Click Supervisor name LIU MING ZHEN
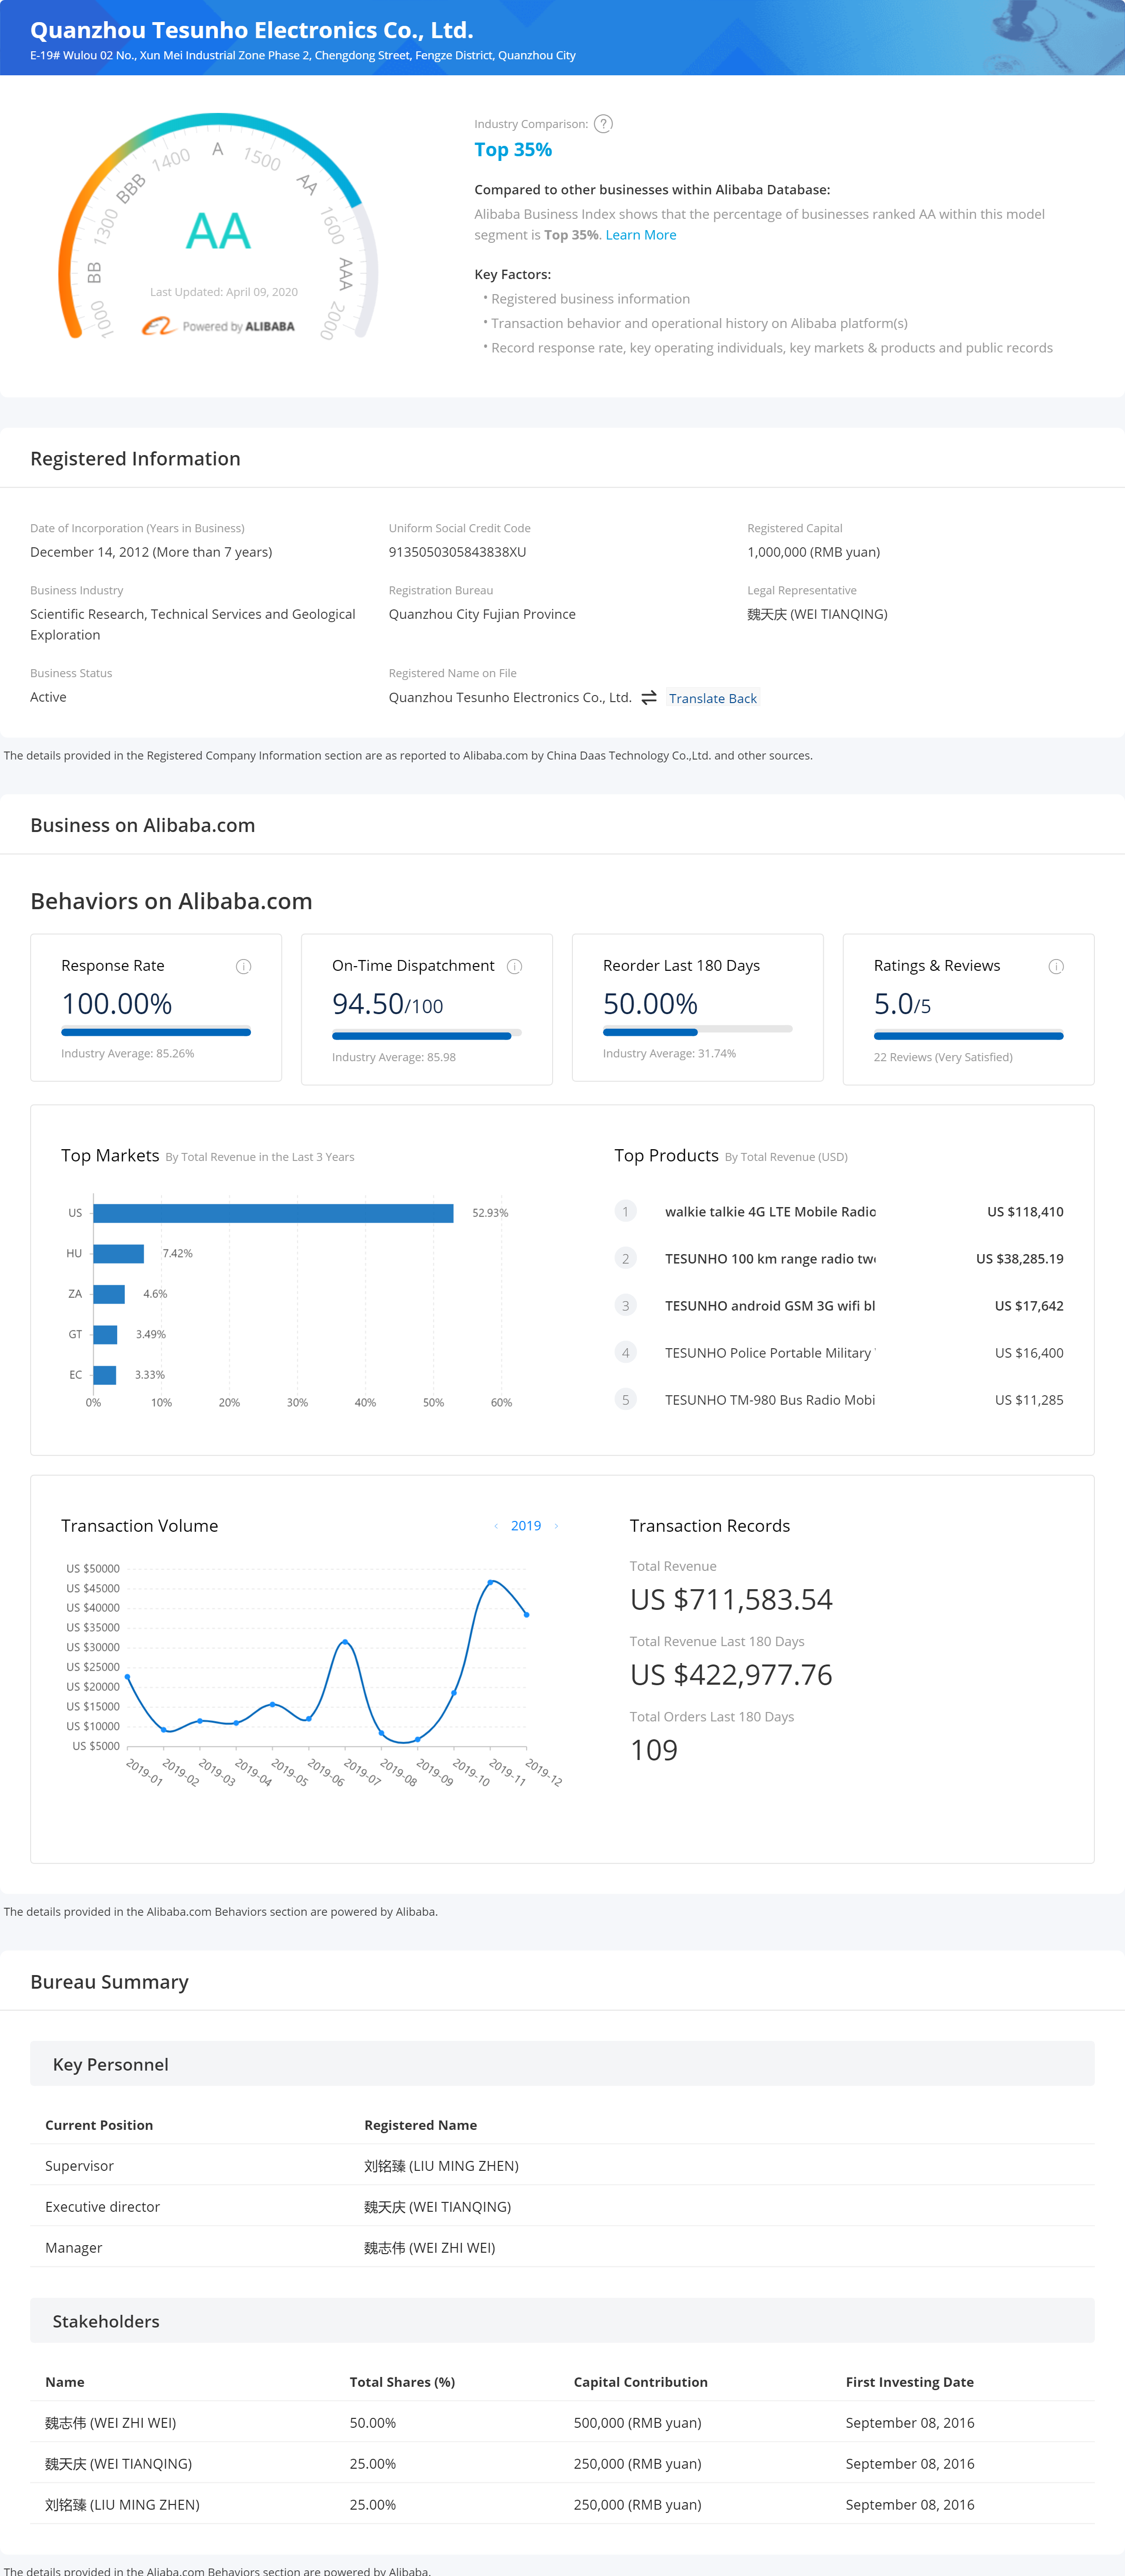 [441, 2166]
